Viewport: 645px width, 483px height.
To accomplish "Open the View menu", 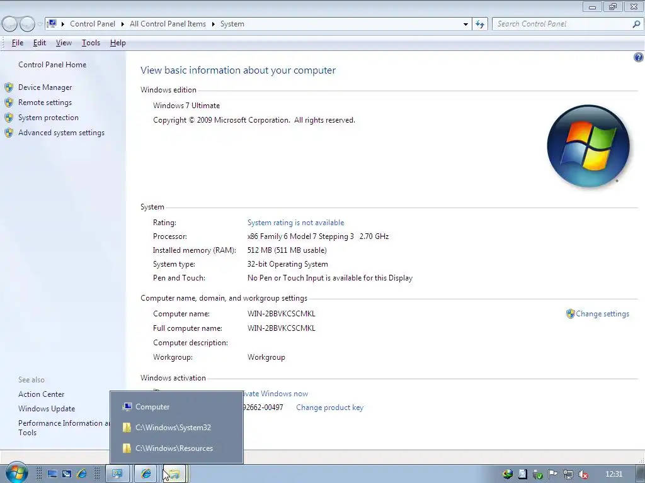I will (64, 43).
